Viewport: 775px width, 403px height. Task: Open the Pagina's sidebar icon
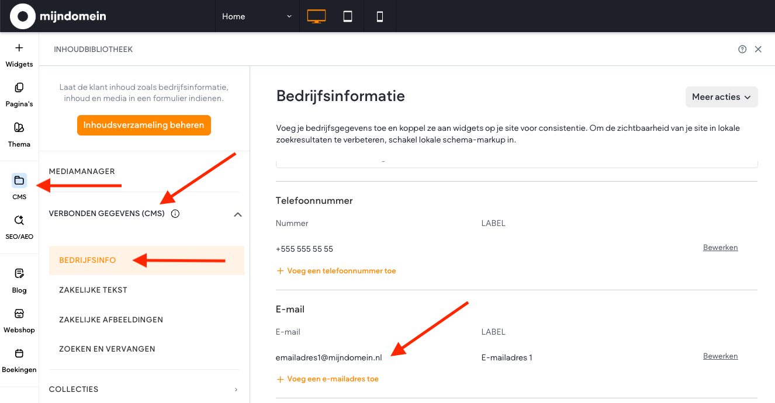(19, 88)
